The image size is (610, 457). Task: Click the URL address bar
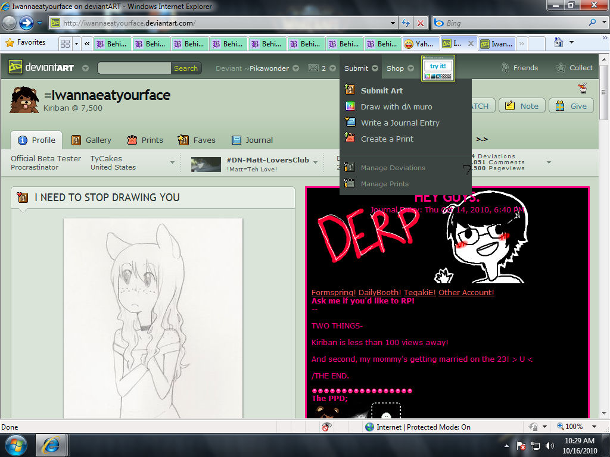pyautogui.click(x=224, y=23)
